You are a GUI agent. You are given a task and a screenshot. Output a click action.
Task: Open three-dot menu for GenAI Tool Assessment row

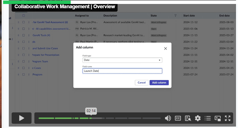pos(29,22)
